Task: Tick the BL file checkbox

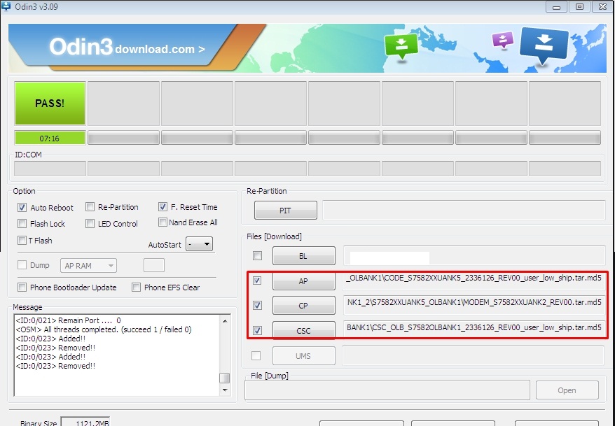Action: (x=257, y=256)
